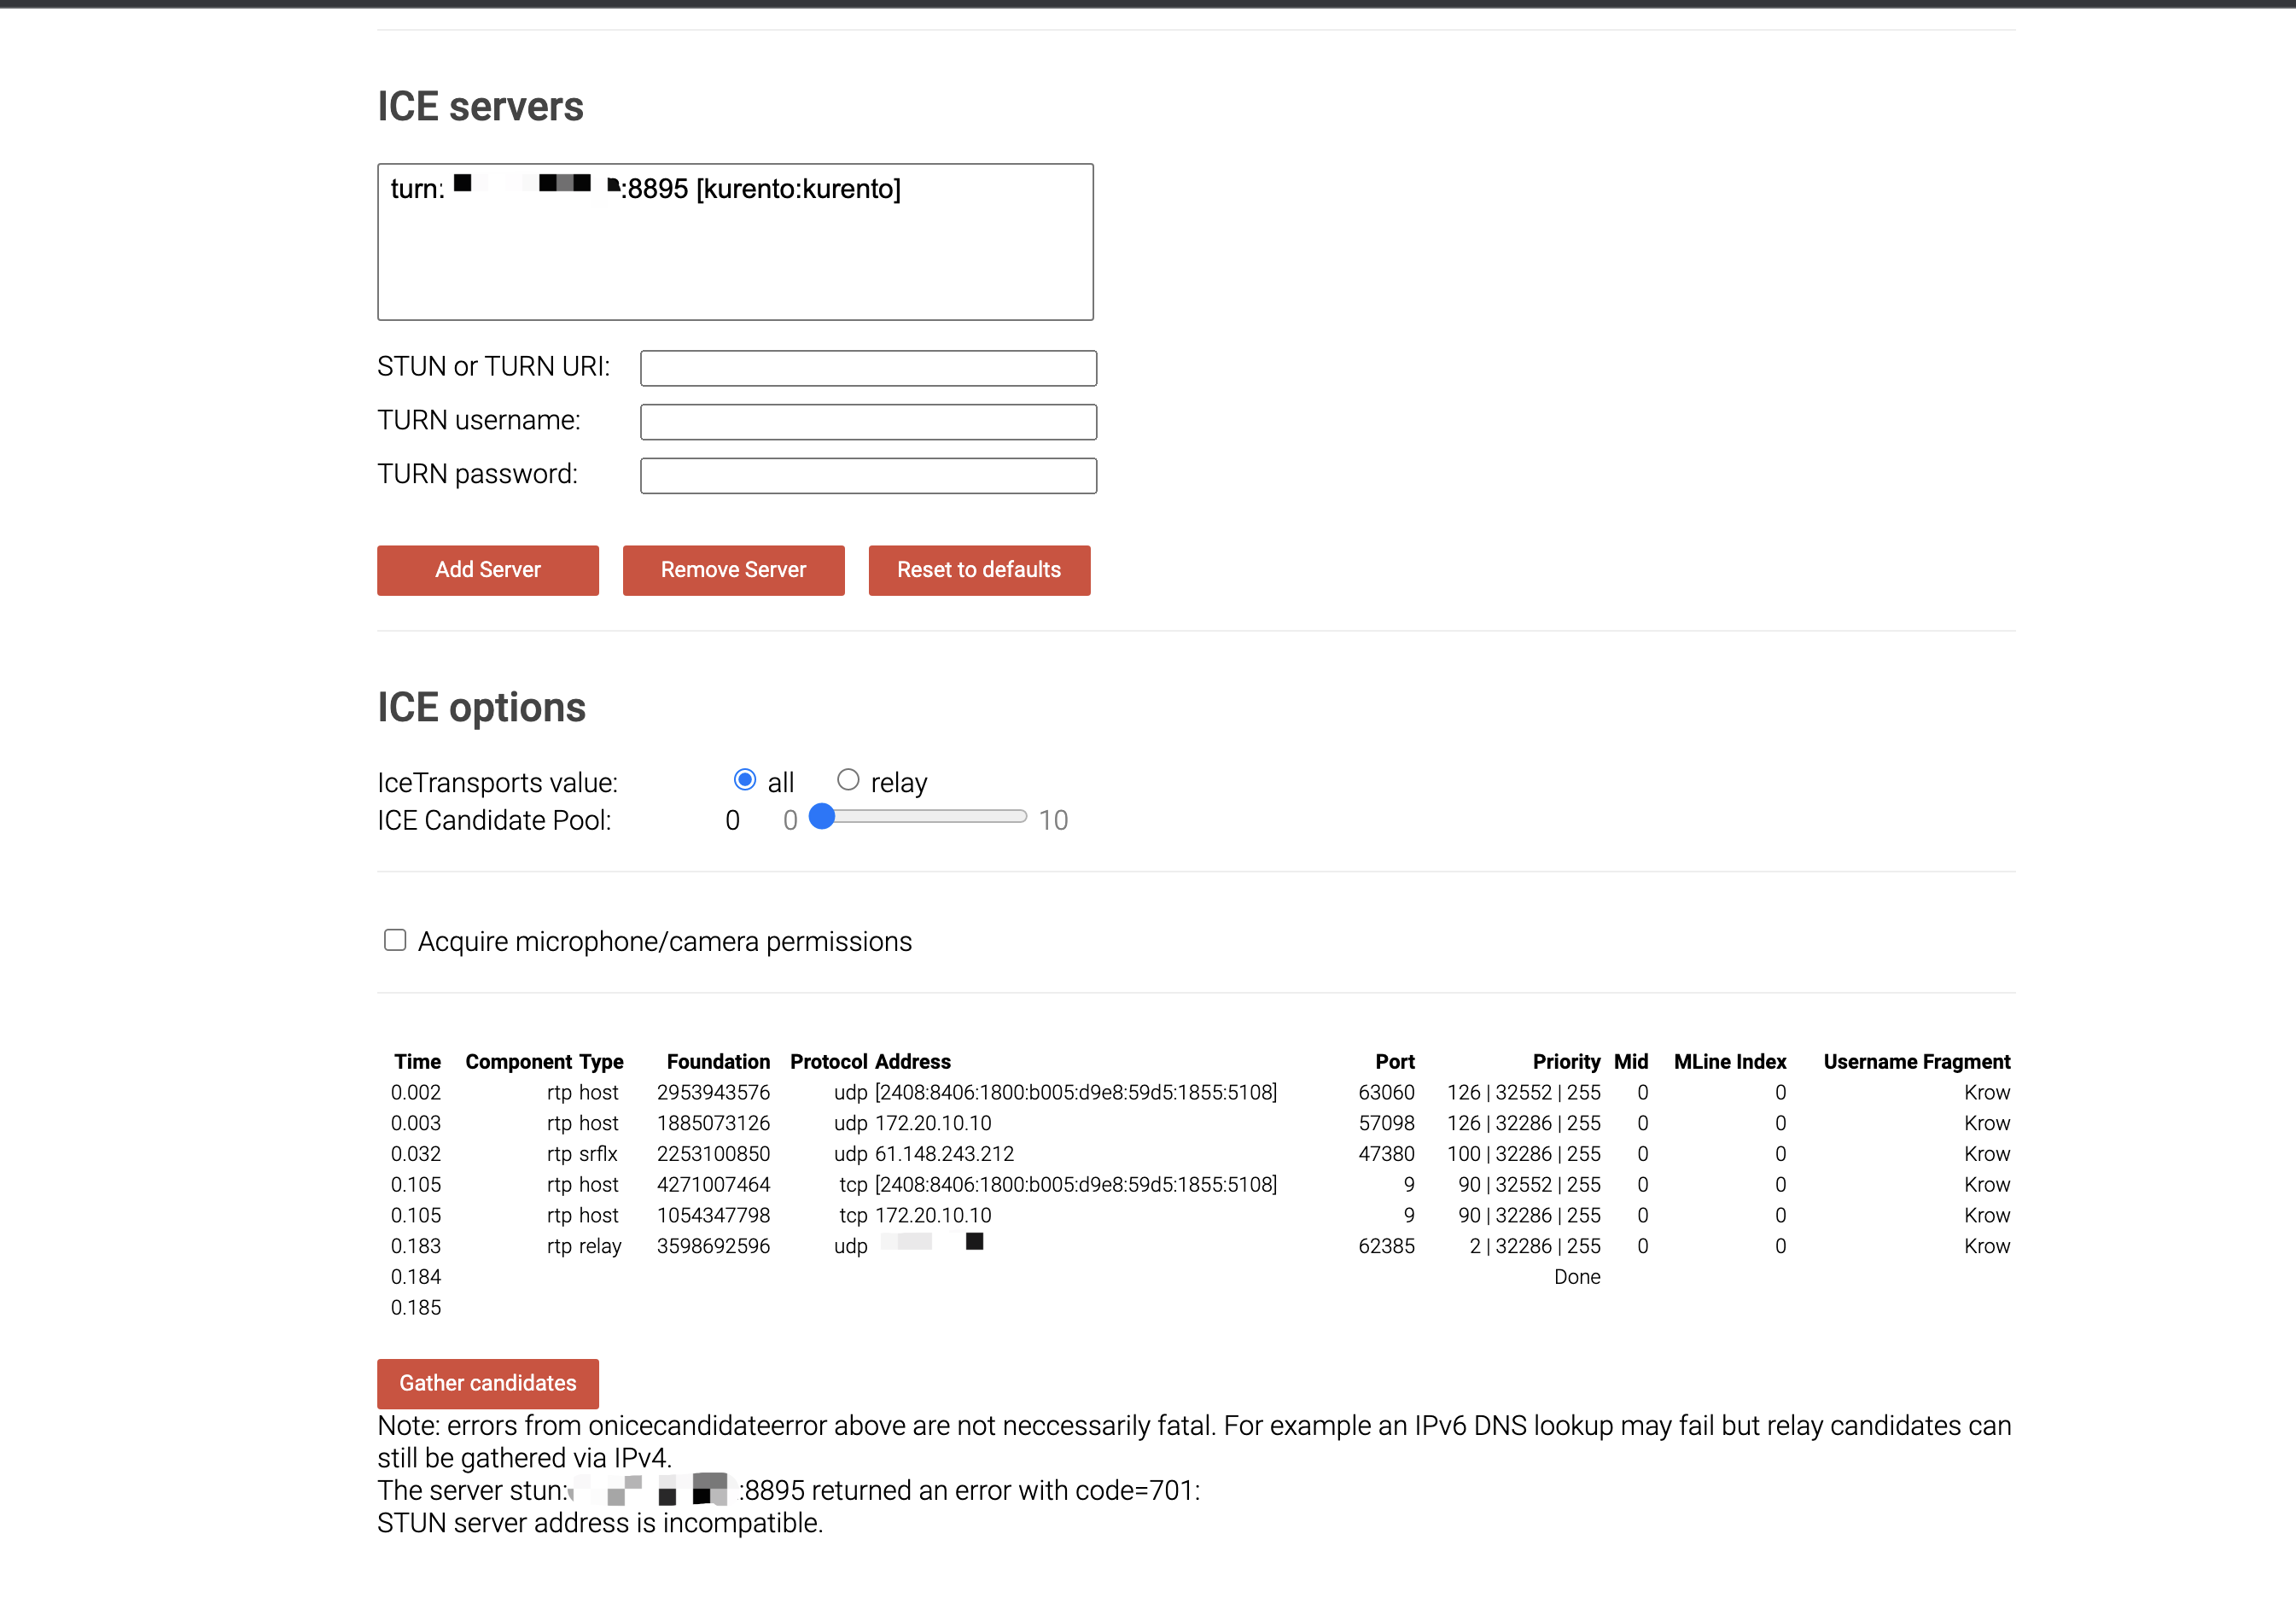Image resolution: width=2296 pixels, height=1598 pixels.
Task: Click the Time column header
Action: [417, 1062]
